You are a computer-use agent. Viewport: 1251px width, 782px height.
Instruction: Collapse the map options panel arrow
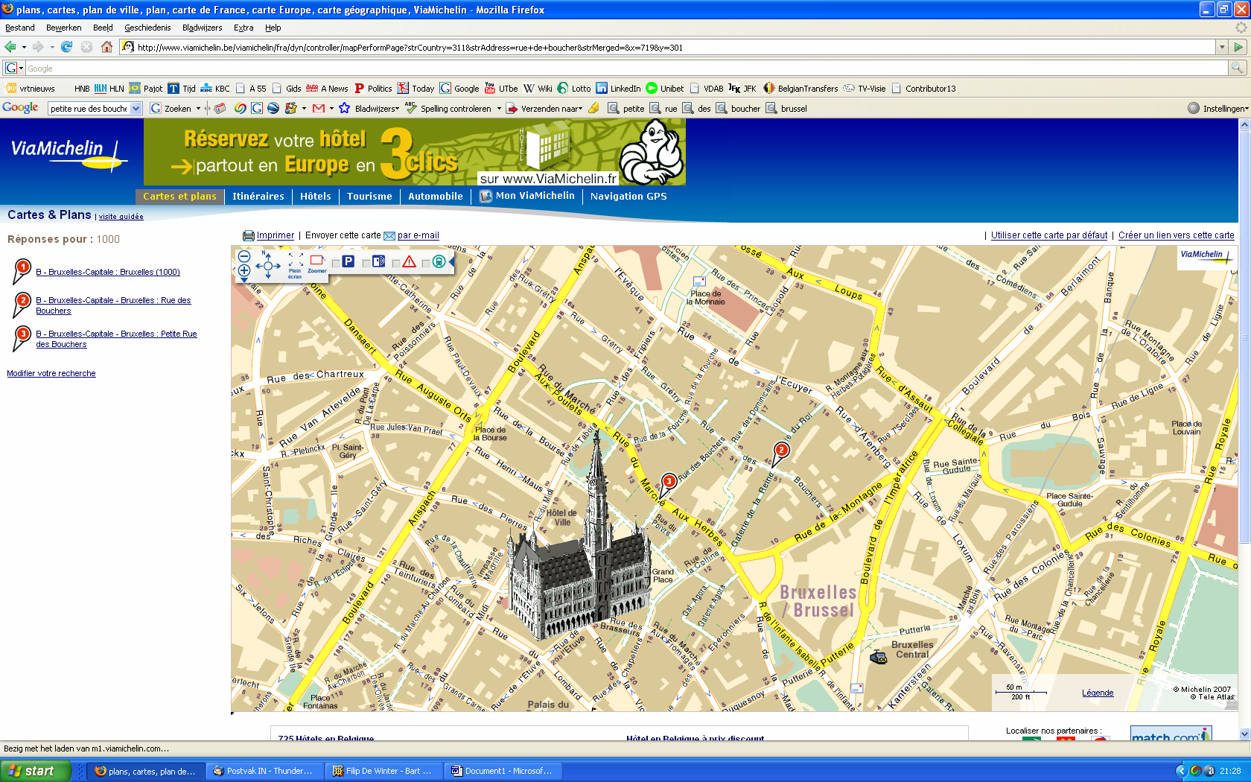point(451,261)
